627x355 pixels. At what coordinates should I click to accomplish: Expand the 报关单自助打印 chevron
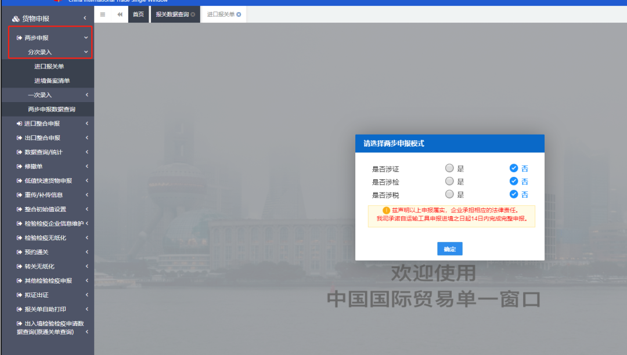coord(87,309)
